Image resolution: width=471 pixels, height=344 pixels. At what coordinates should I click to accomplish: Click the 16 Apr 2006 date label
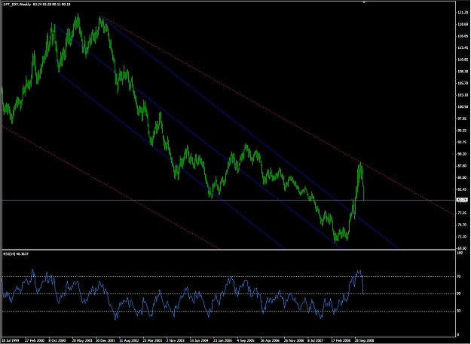(270, 340)
